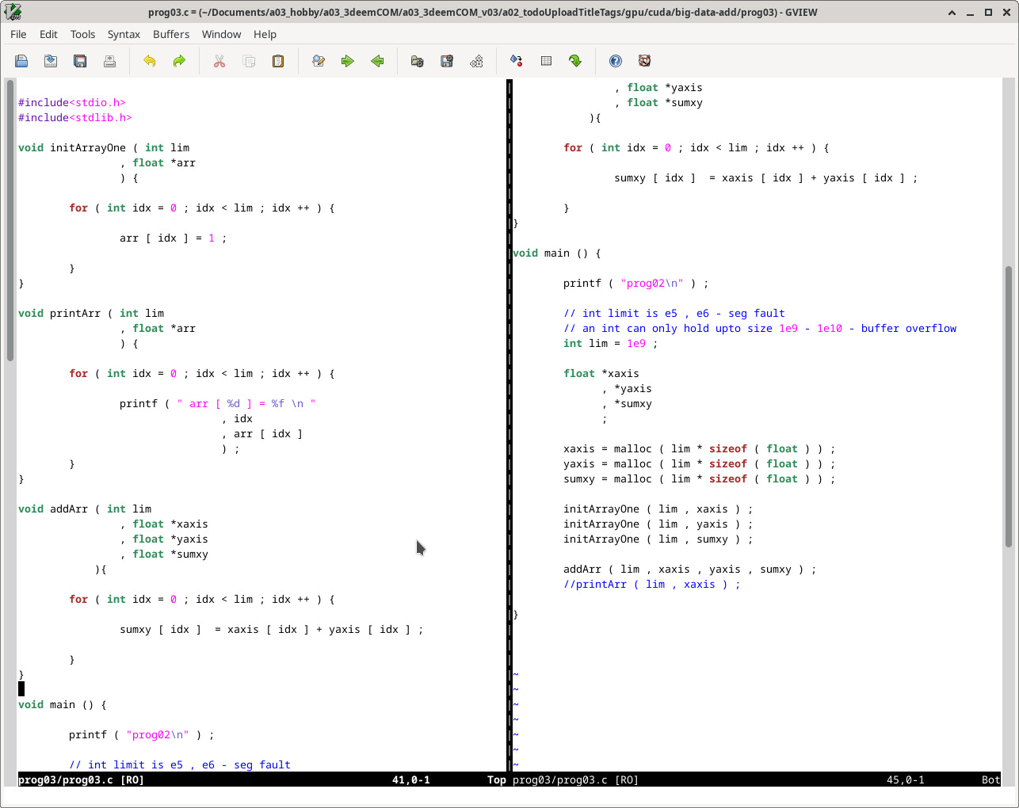Click the vertical split divider between panes

tap(509, 396)
